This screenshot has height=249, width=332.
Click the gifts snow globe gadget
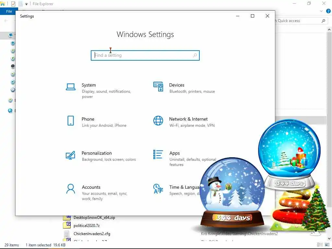click(289, 154)
